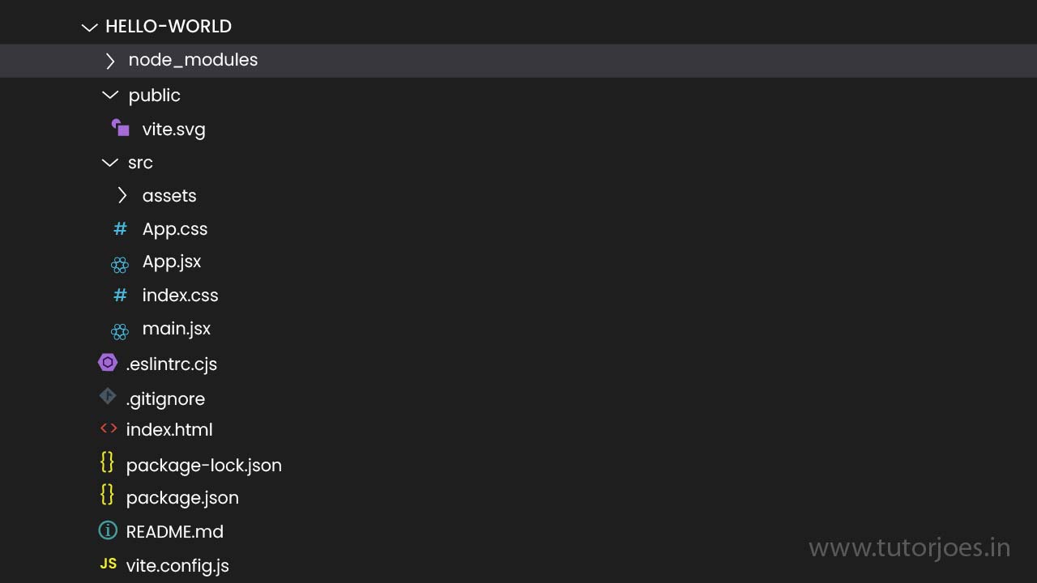Open the index.html file
Image resolution: width=1037 pixels, height=583 pixels.
coord(169,430)
